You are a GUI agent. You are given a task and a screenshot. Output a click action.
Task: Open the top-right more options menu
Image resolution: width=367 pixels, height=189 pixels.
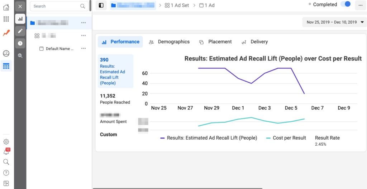[360, 5]
